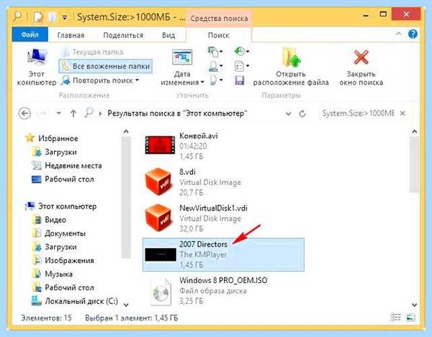Switch to Вид ribbon tab
The height and width of the screenshot is (337, 432).
click(x=168, y=35)
